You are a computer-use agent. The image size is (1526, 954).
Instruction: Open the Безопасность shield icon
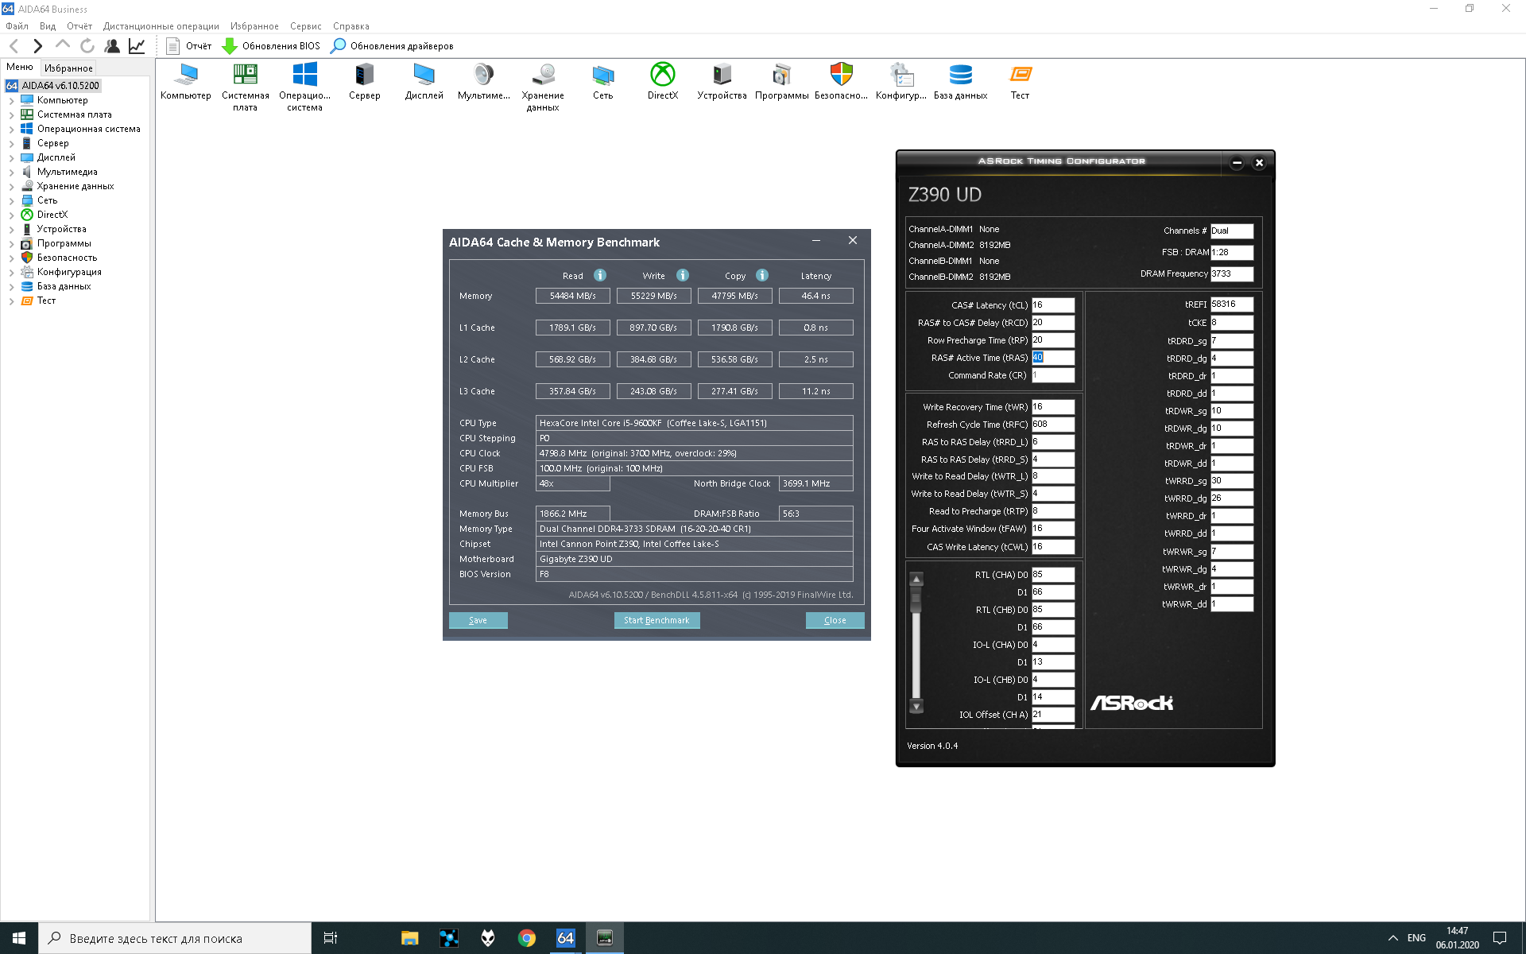tap(841, 76)
